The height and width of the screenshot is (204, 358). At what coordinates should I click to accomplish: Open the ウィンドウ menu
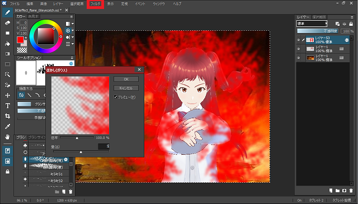159,4
